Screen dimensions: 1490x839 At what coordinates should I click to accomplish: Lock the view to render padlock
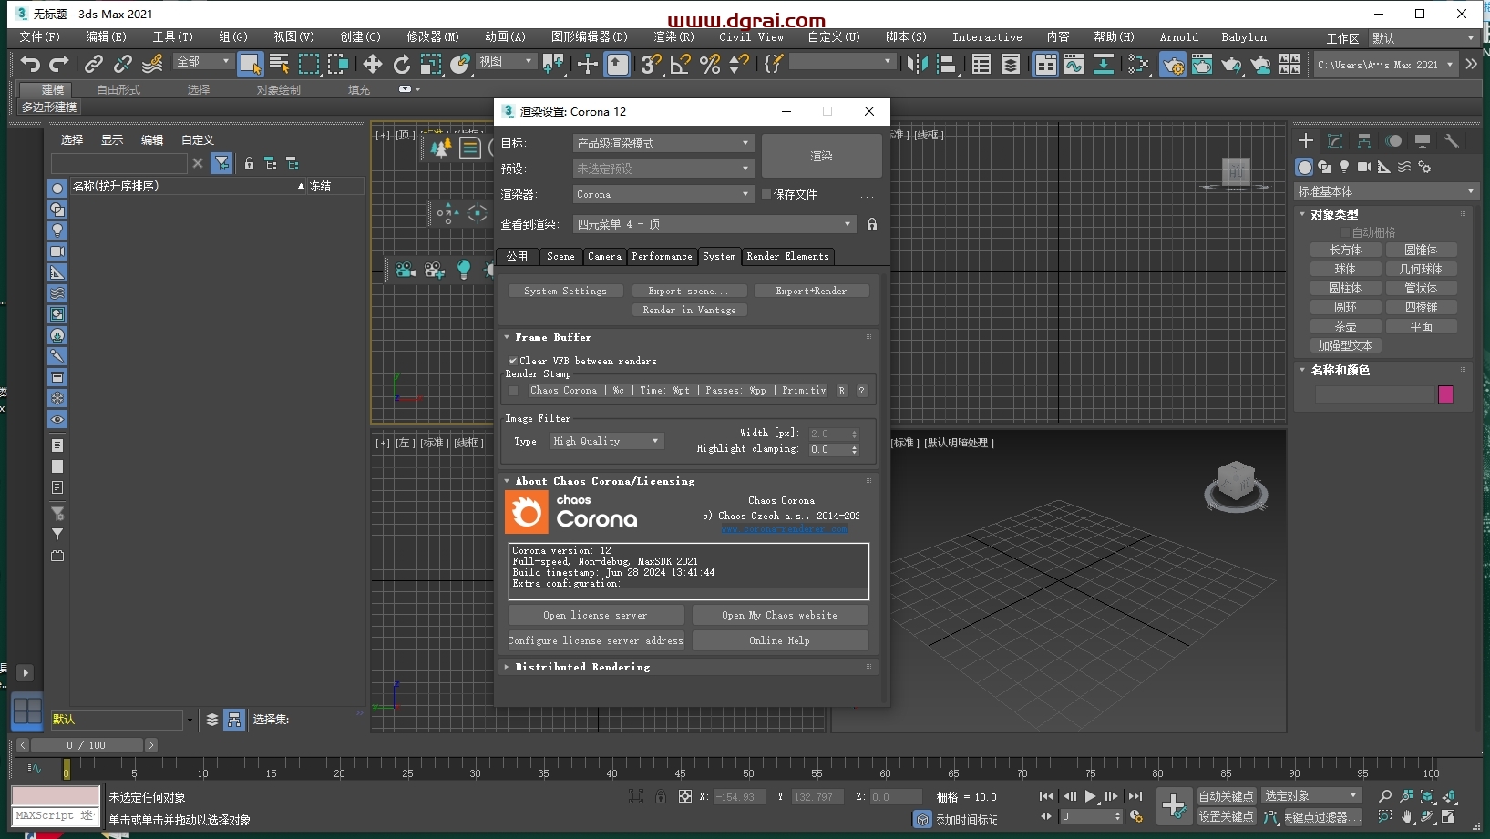[x=872, y=224]
